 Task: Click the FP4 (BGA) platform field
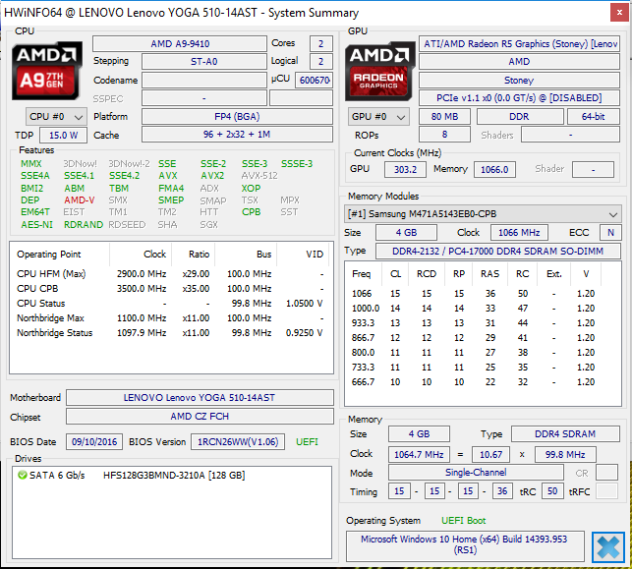point(237,117)
